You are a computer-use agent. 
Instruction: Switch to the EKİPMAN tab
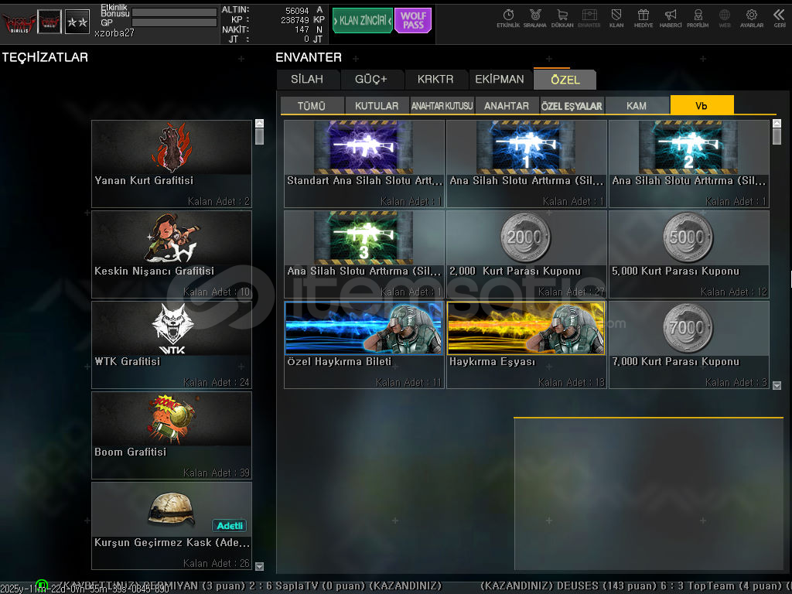500,80
